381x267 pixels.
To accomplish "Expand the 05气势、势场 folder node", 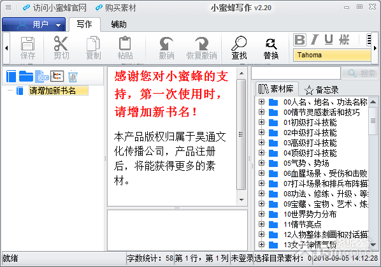I will tap(261, 162).
